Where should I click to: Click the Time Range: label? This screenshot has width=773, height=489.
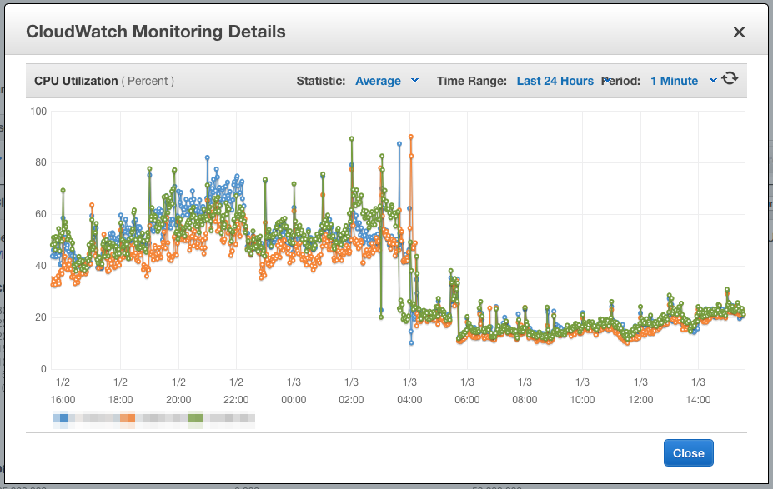tap(472, 81)
